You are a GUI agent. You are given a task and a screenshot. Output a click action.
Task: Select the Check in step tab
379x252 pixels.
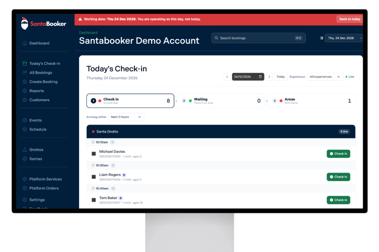(x=130, y=101)
